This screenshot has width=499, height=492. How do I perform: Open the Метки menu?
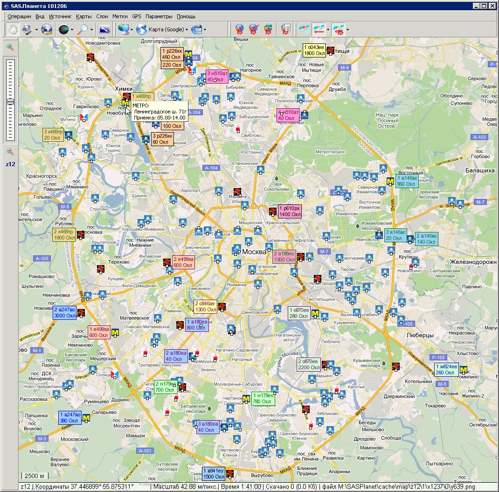point(120,16)
